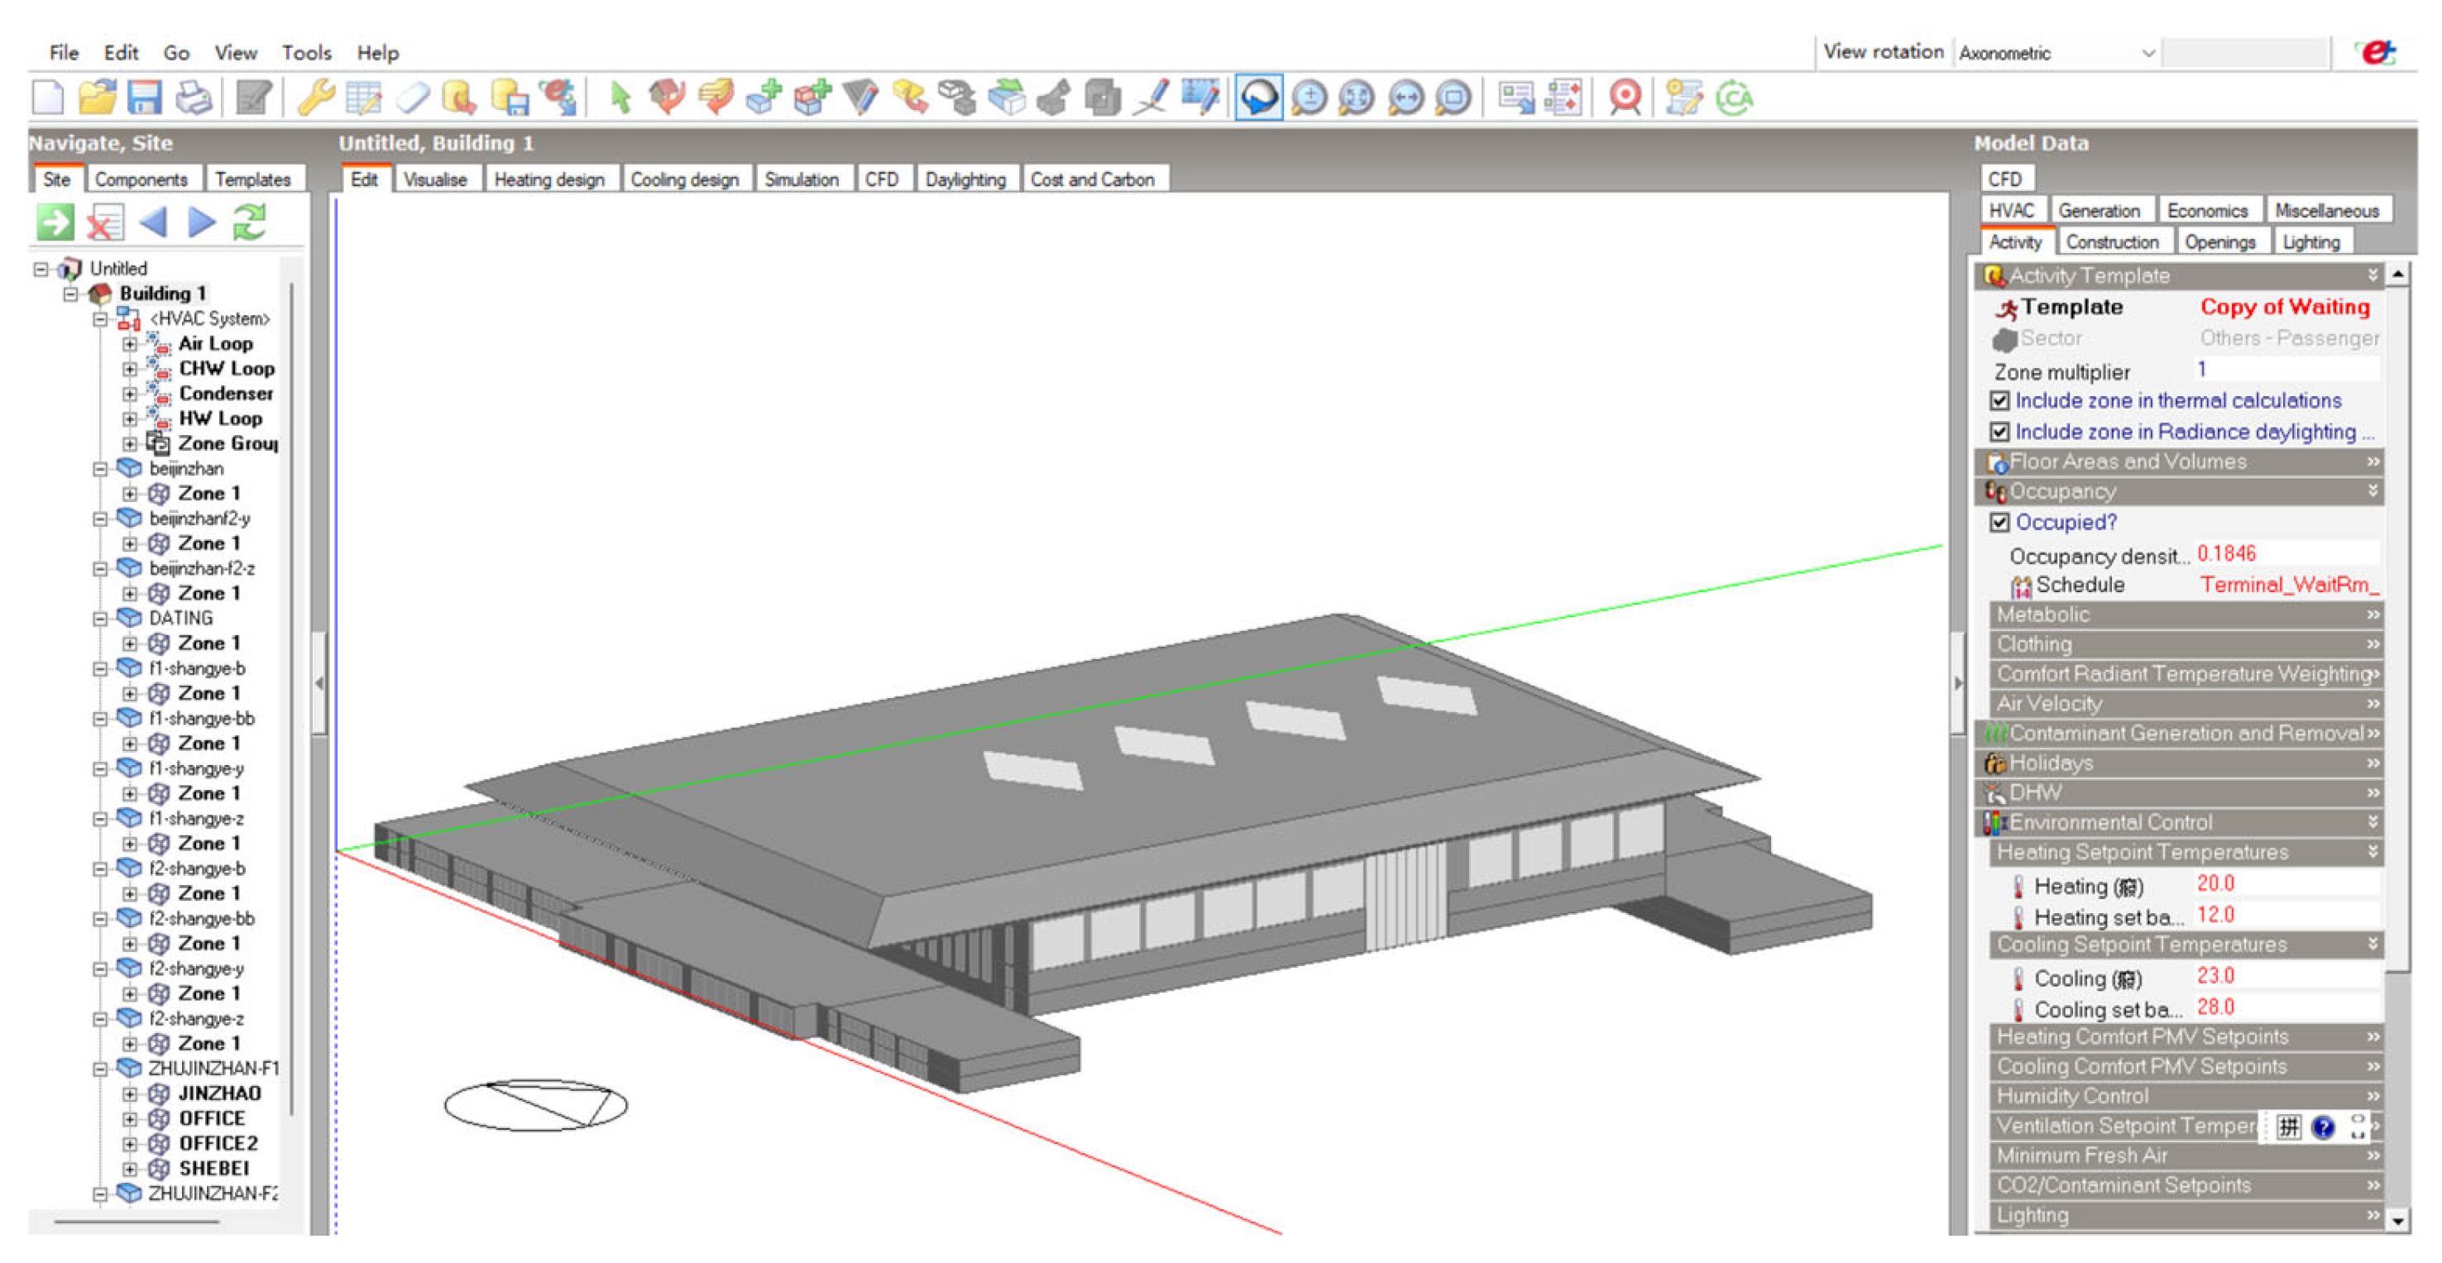Expand the Air Loop tree node
The image size is (2442, 1263).
130,344
